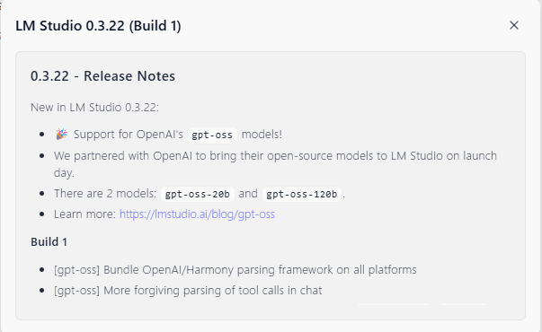542x332 pixels.
Task: Click the "Learn more:" label
Action: coord(84,214)
